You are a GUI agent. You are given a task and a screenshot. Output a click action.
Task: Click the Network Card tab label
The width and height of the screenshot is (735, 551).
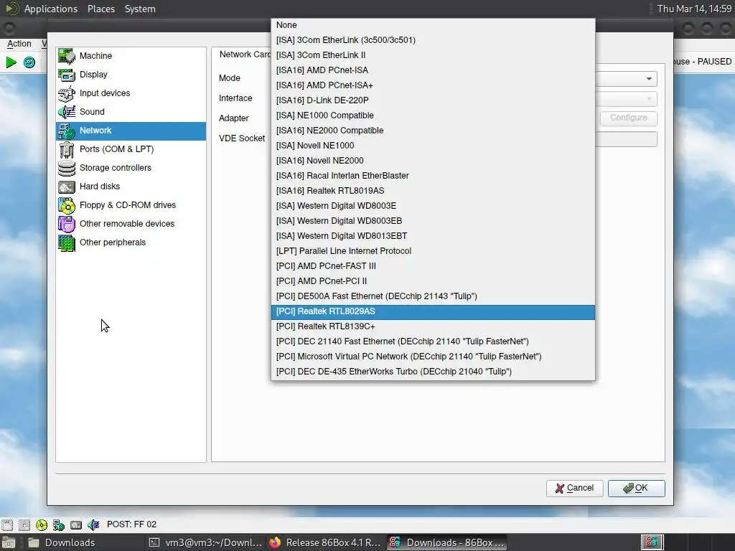[245, 55]
